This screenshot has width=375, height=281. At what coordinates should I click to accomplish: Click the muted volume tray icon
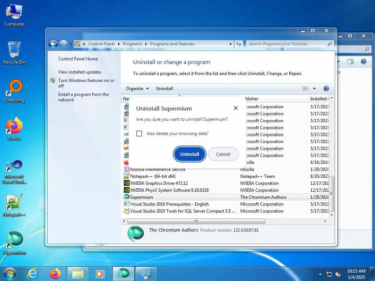tap(338, 274)
